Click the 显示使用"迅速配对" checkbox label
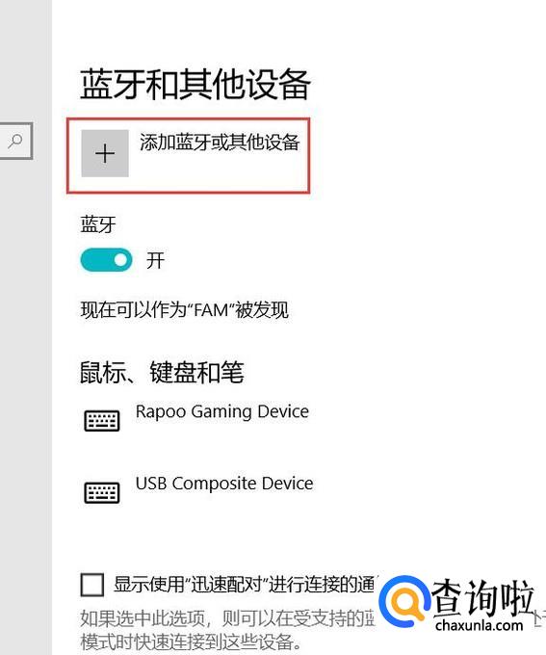546x655 pixels. click(x=244, y=584)
